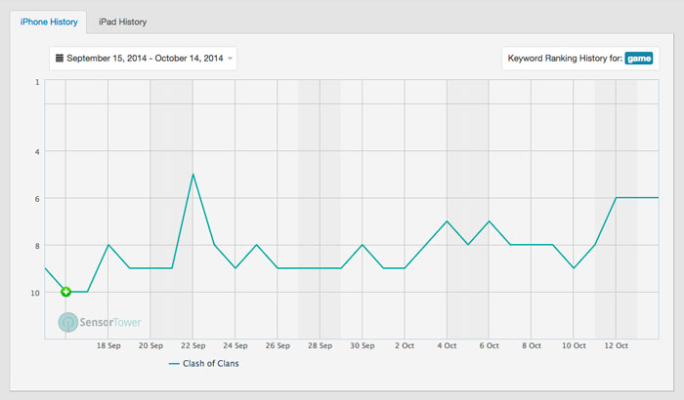Click the rank 6 y-axis label
Viewport: 684px width, 400px height.
pyautogui.click(x=37, y=199)
